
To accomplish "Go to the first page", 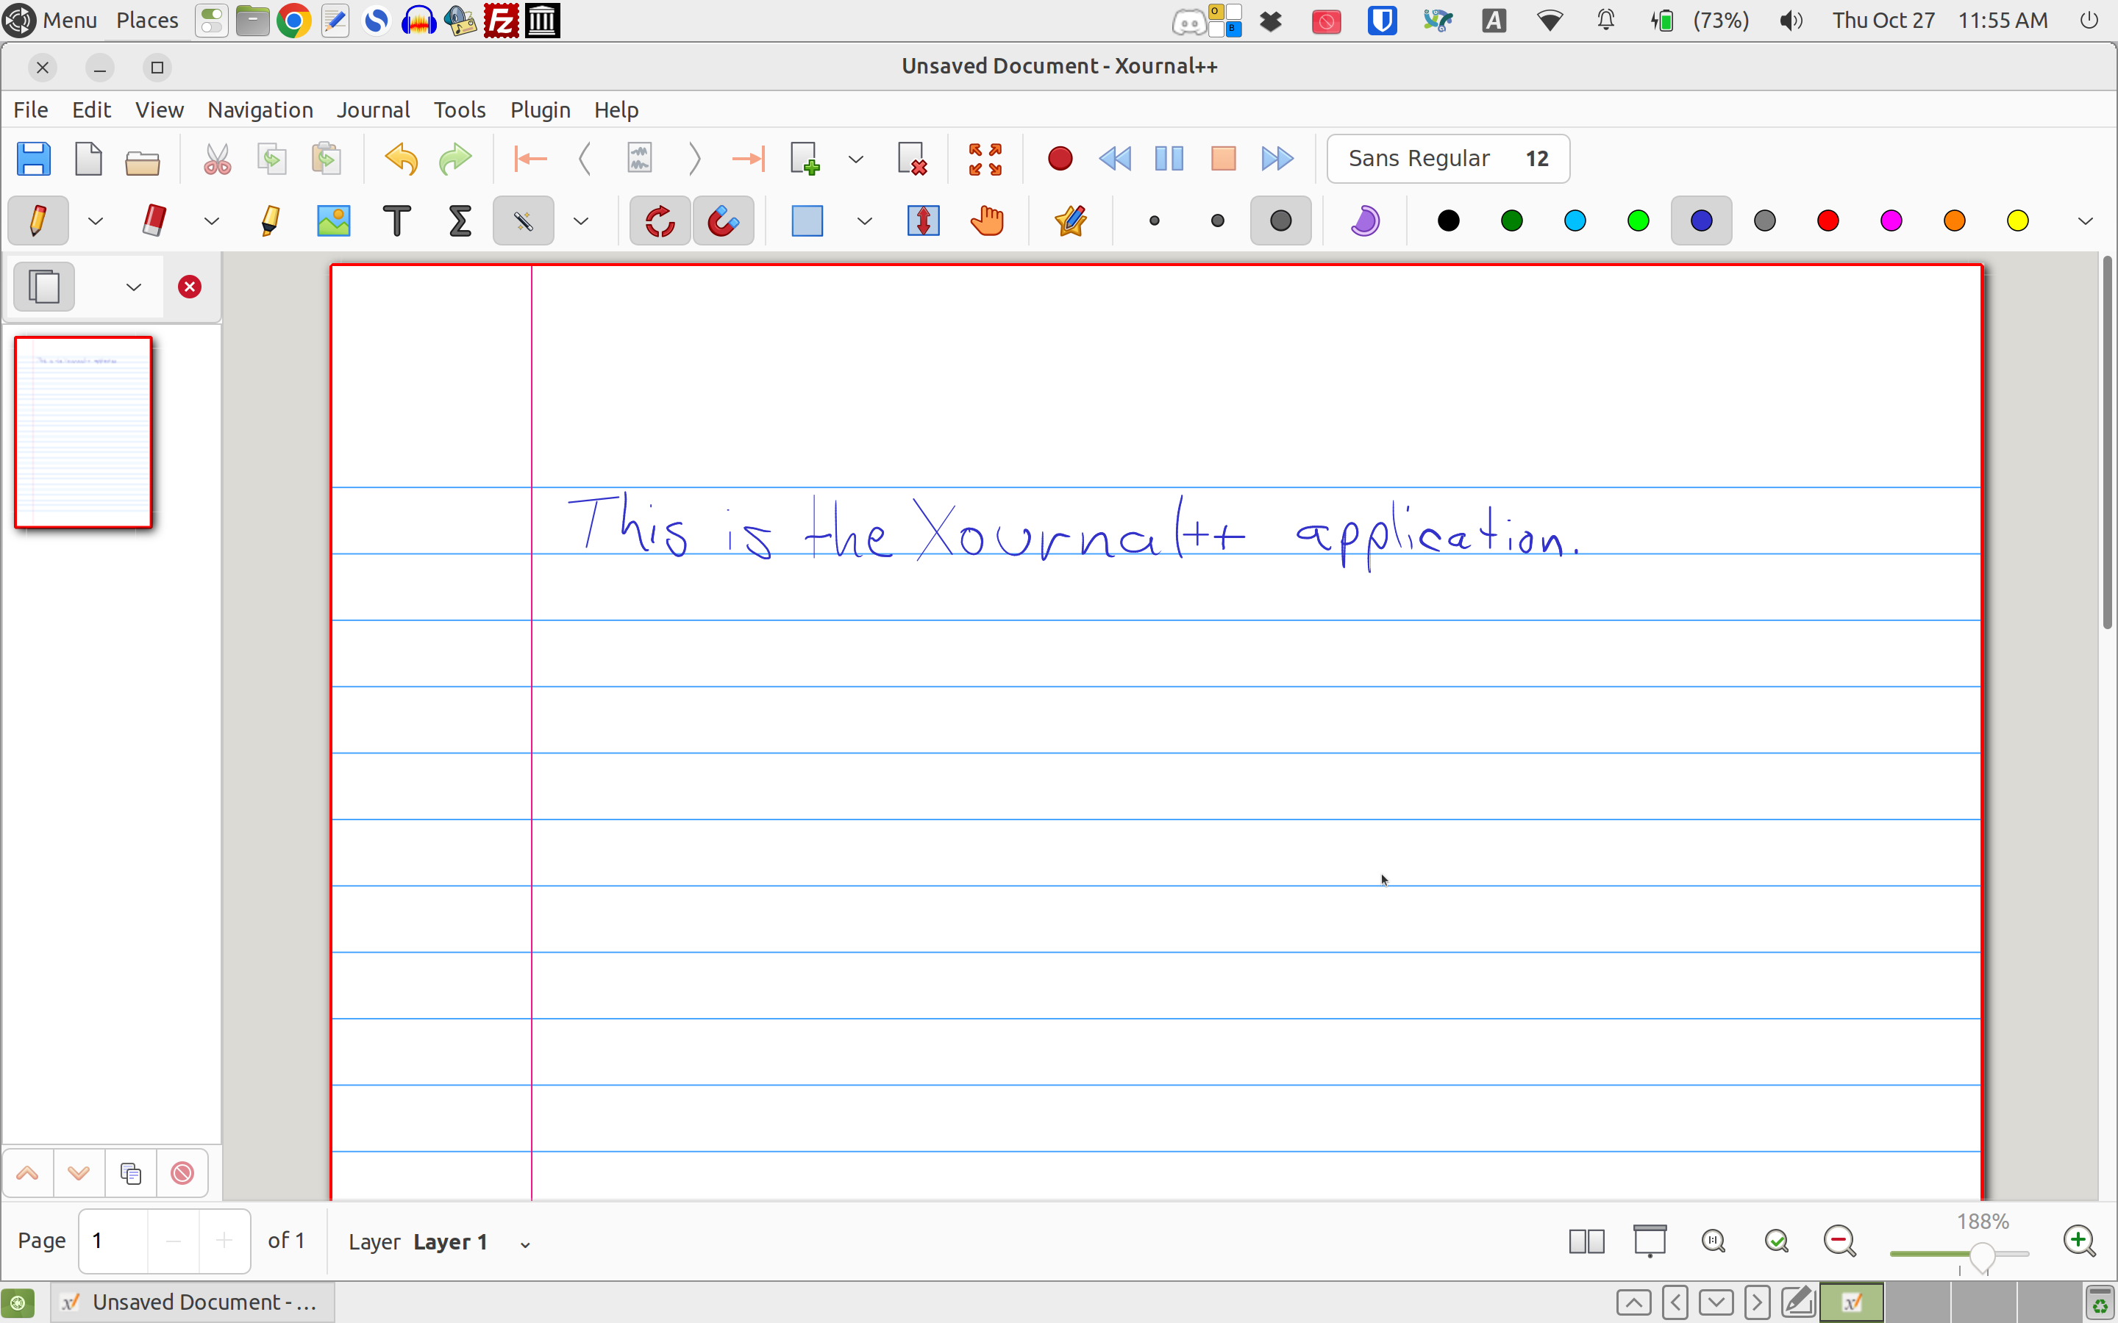I will pos(530,158).
